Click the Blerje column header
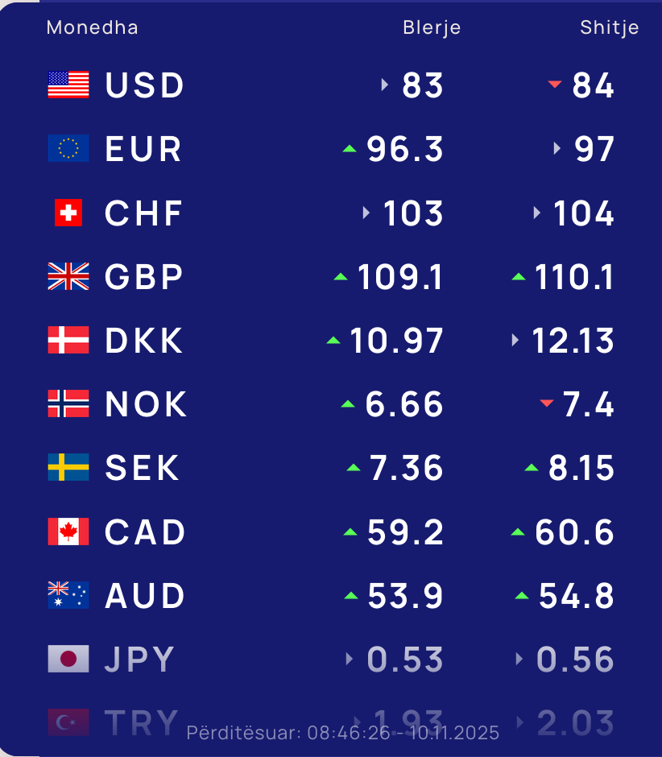This screenshot has height=757, width=662. coord(432,27)
